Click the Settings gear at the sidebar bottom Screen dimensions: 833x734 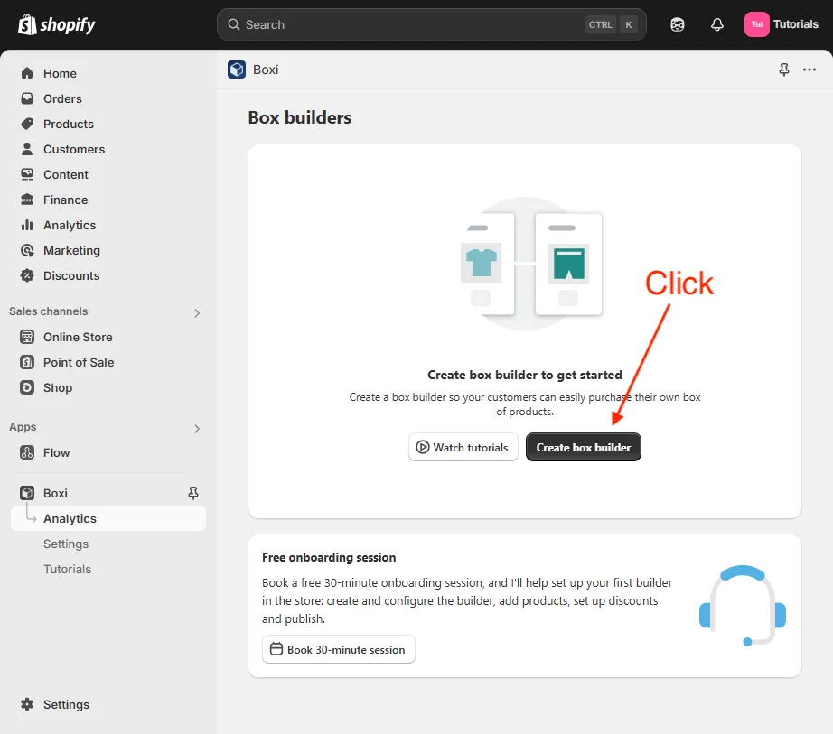click(64, 704)
